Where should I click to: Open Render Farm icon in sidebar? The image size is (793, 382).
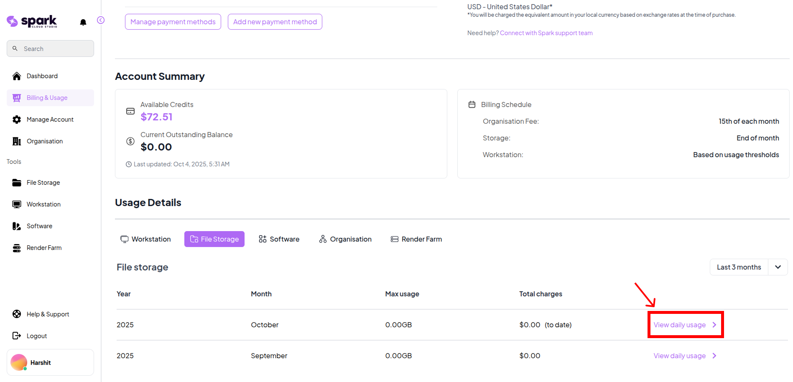tap(17, 248)
